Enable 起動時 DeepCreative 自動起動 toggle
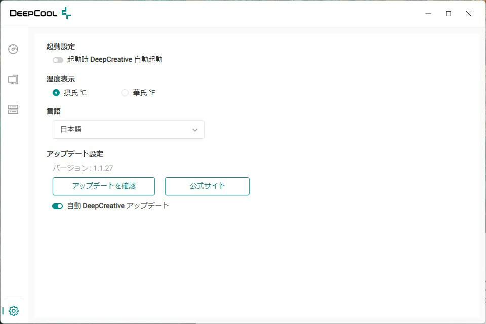 pyautogui.click(x=58, y=60)
